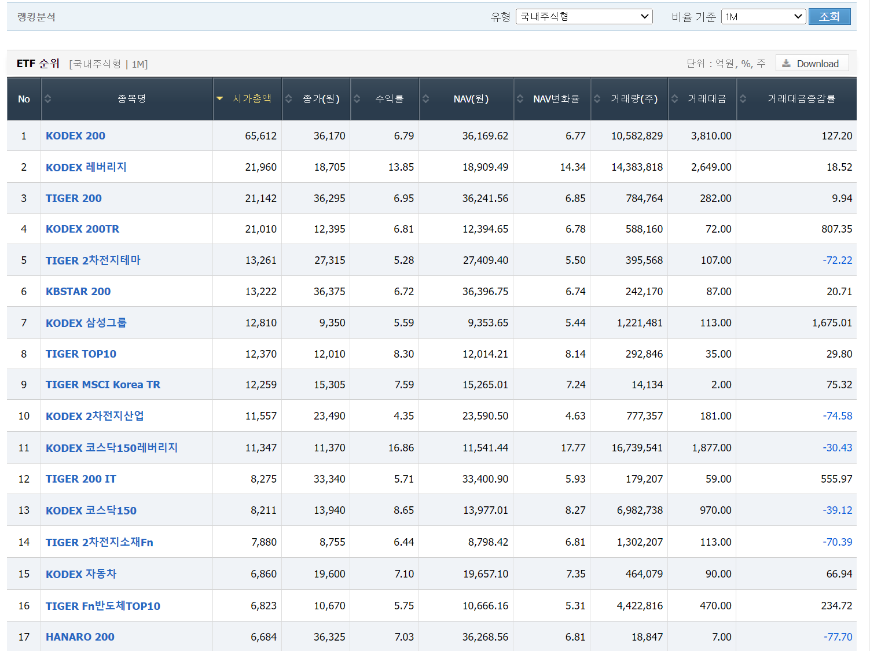Click volume value 14,134

point(647,385)
